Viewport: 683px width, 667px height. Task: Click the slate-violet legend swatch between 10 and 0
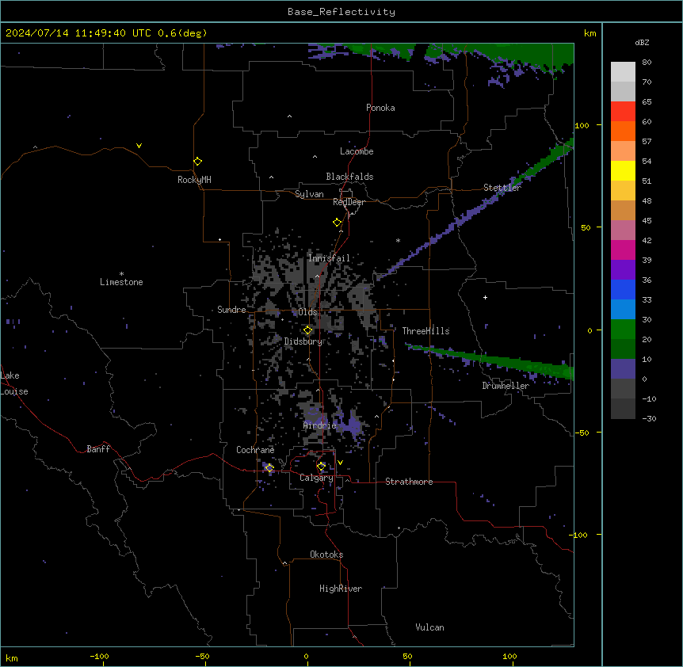click(x=623, y=368)
